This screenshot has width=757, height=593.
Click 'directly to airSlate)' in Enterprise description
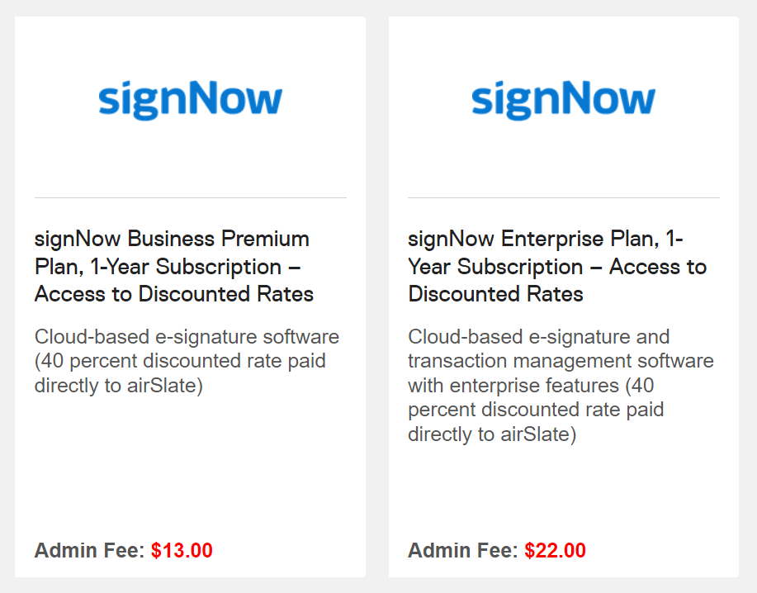tap(493, 434)
